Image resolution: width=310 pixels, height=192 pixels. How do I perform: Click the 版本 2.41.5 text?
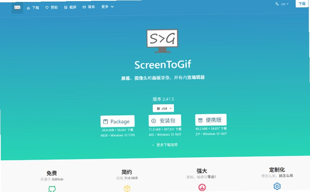tap(163, 99)
